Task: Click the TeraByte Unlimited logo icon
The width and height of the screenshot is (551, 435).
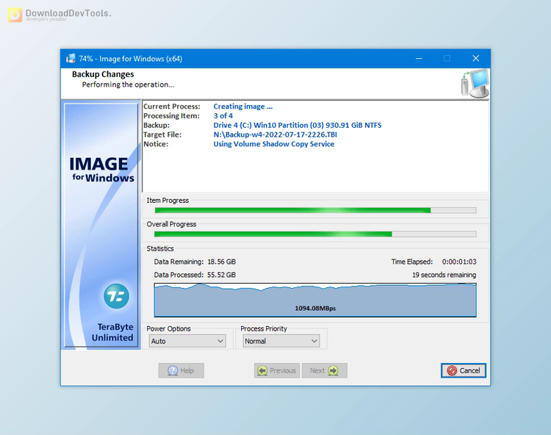Action: tap(116, 296)
